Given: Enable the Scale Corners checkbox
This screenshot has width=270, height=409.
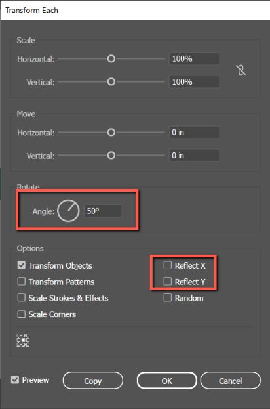Looking at the screenshot, I should point(22,314).
